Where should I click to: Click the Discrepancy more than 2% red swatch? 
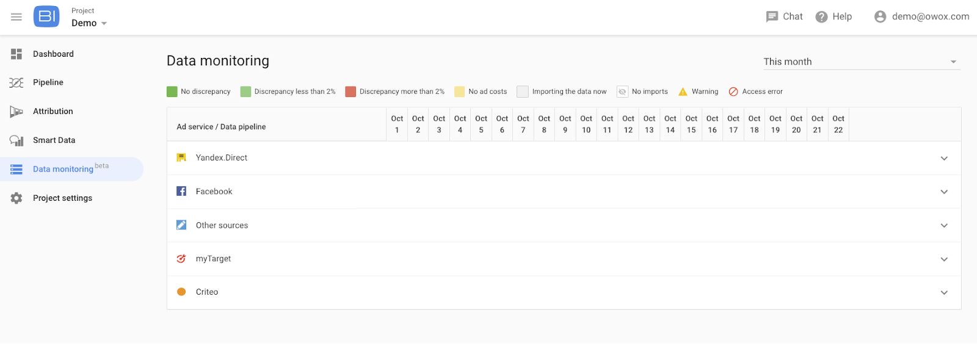point(350,92)
